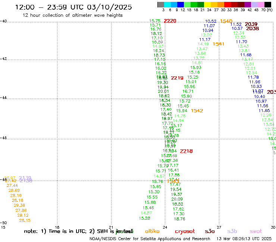The width and height of the screenshot is (276, 242).
Task: Select the 10.40 wave height reading
Action: [x=260, y=97]
